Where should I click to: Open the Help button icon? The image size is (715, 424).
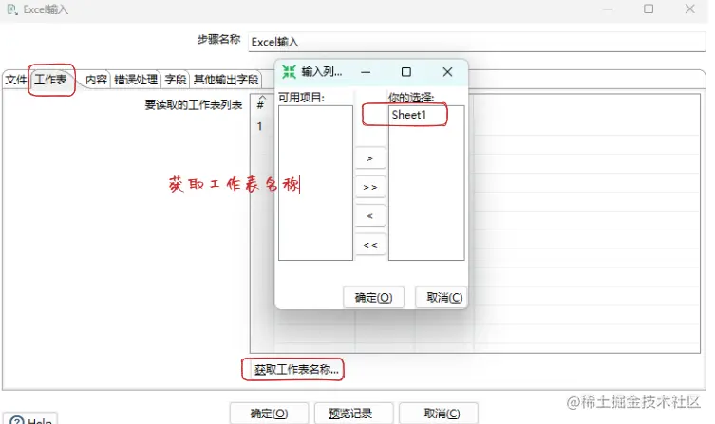point(17,420)
